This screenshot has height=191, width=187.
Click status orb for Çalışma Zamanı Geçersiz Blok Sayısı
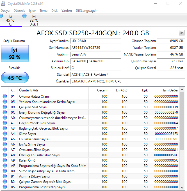click(x=5, y=182)
